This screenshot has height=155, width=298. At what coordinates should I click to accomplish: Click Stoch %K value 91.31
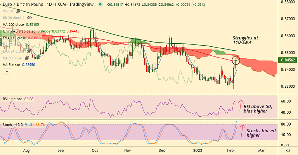[29, 125]
